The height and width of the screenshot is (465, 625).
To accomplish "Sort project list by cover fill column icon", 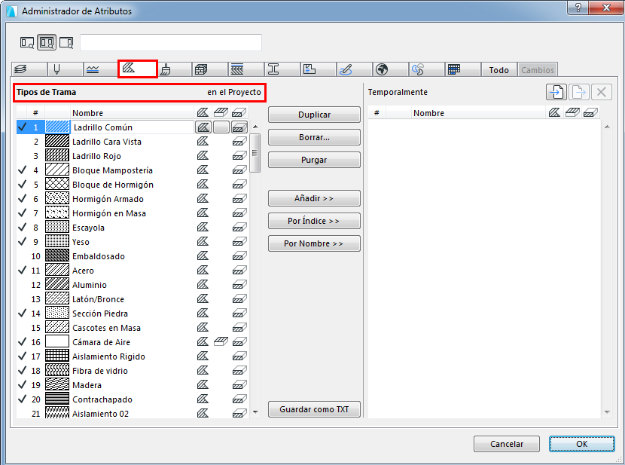I will [221, 112].
